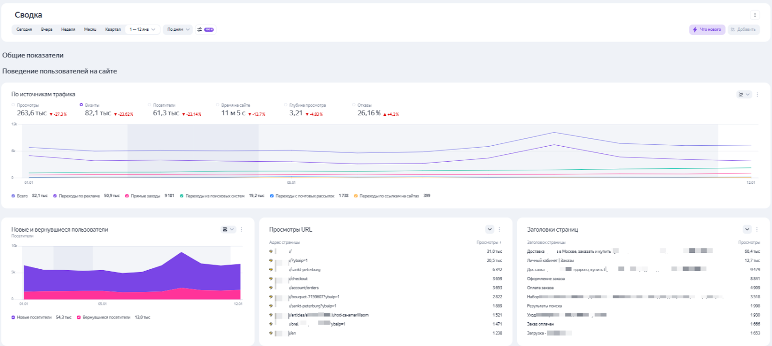The width and height of the screenshot is (772, 346).
Task: Open three-dot menu of Новые и вернувшиеся пользователи
Action: (242, 230)
